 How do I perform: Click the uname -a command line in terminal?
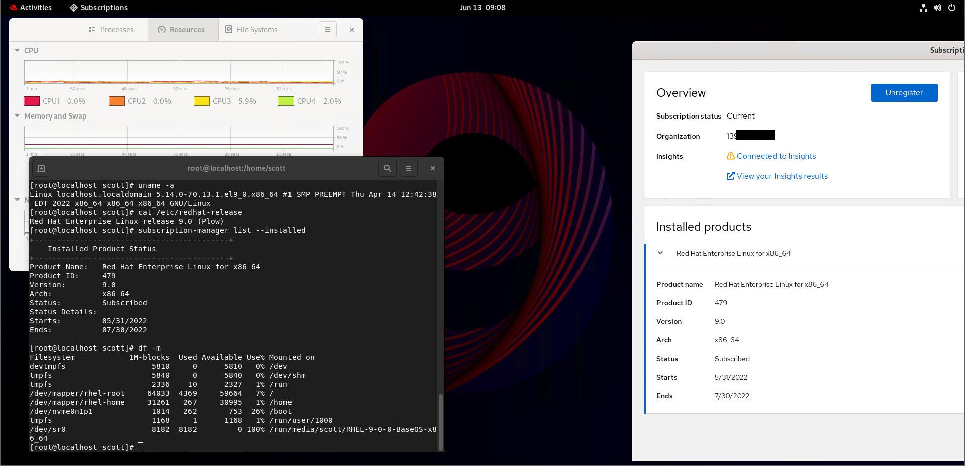coord(102,185)
